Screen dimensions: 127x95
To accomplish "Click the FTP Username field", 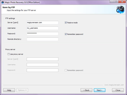I will click(x=42, y=28).
